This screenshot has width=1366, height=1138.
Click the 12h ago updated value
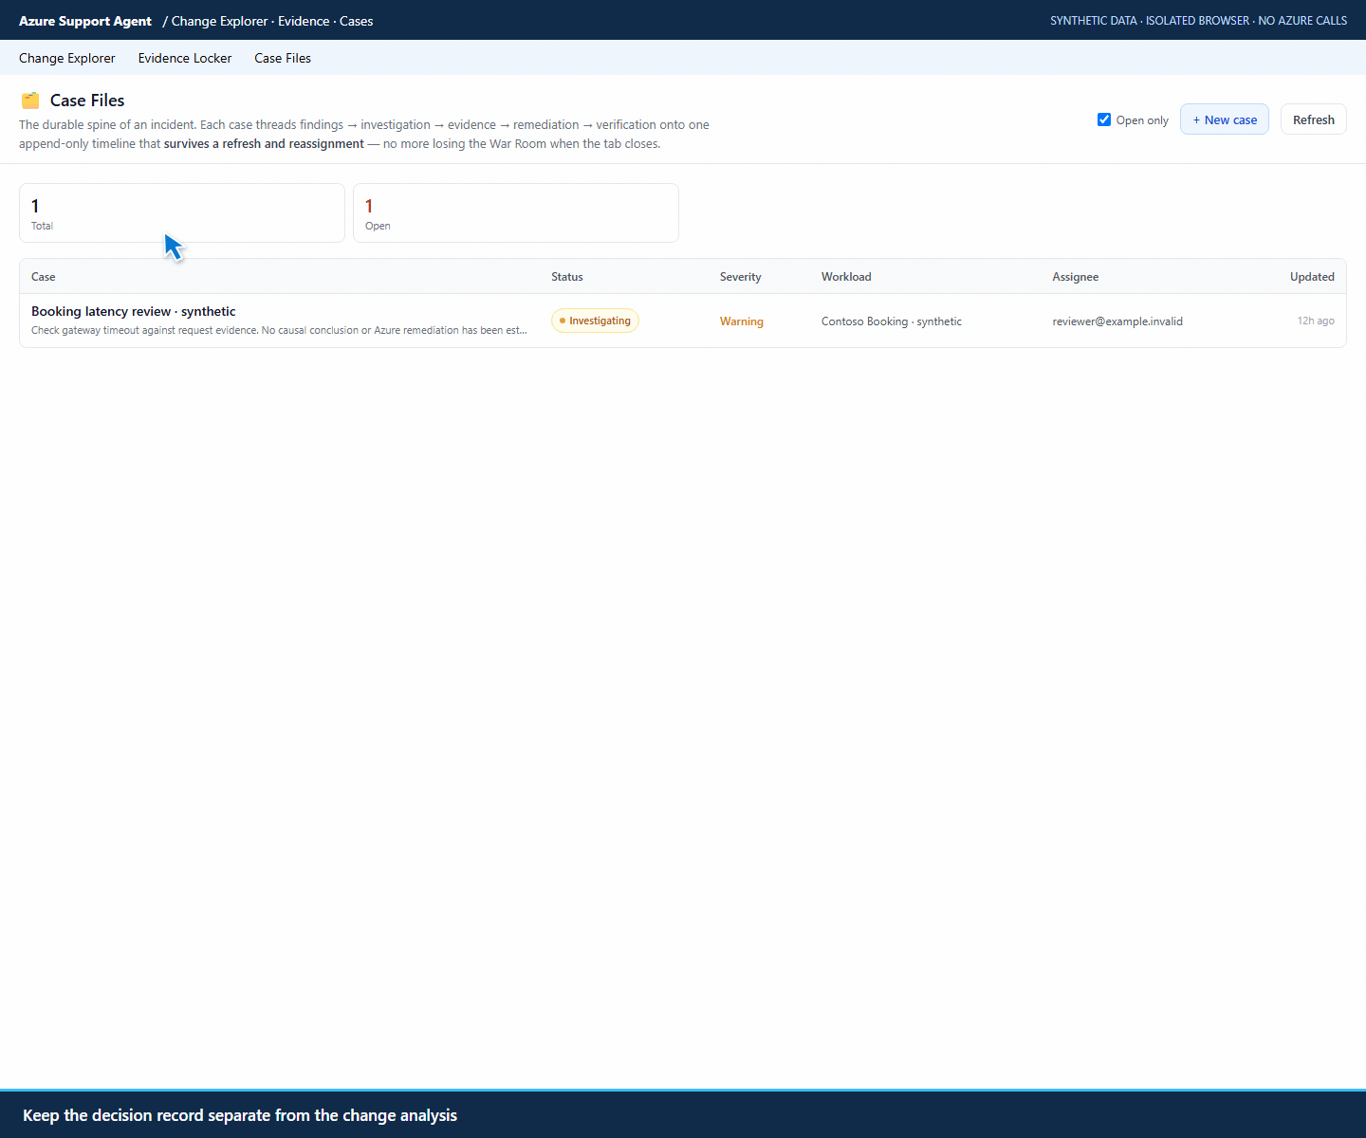(x=1316, y=321)
